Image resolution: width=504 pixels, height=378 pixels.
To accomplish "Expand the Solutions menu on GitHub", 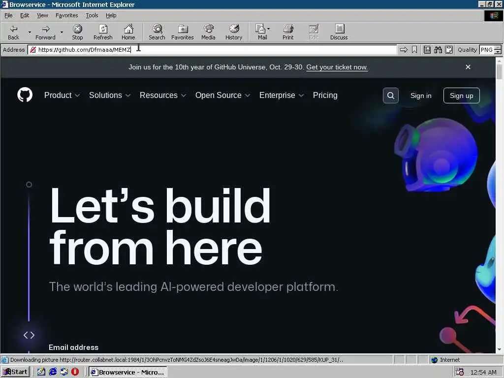I will 110,95.
